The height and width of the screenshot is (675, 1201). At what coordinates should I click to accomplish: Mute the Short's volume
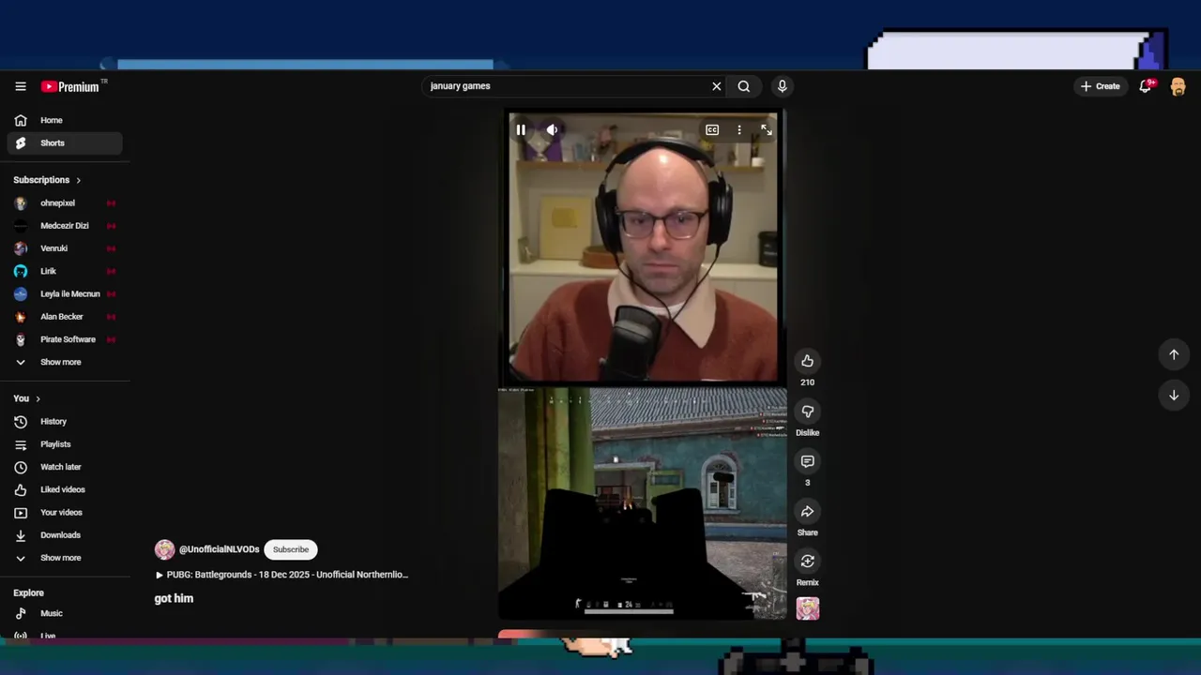pos(552,130)
